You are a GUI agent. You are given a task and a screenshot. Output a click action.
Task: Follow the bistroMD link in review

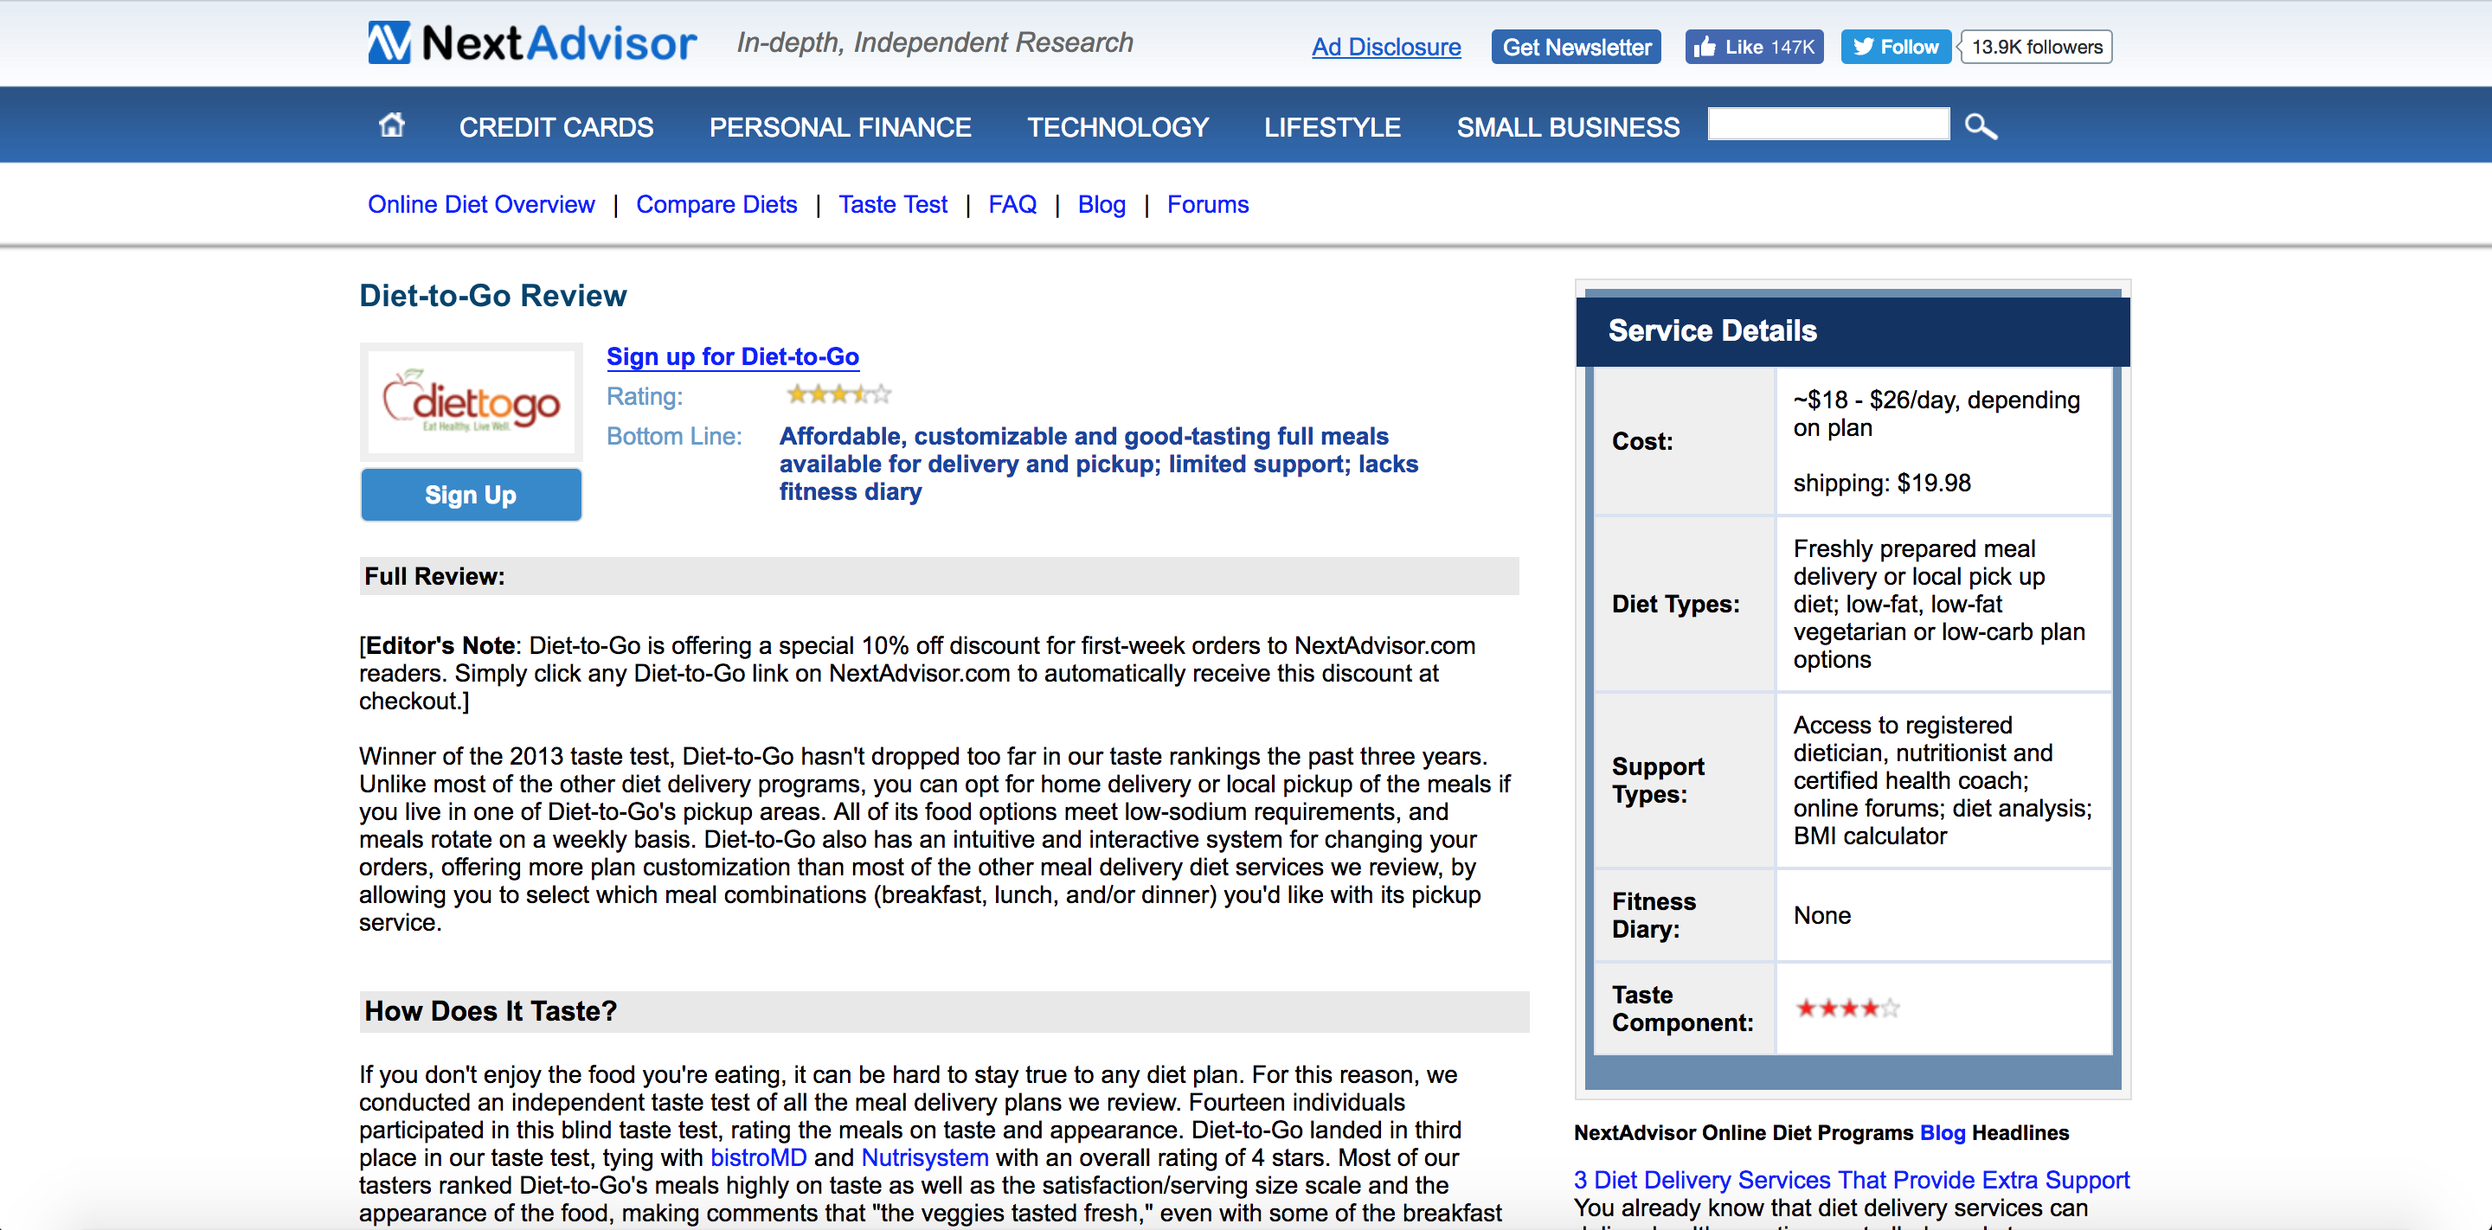(x=759, y=1157)
